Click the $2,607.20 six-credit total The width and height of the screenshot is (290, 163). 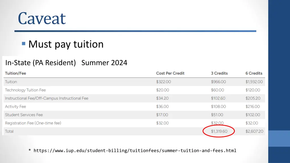point(254,131)
